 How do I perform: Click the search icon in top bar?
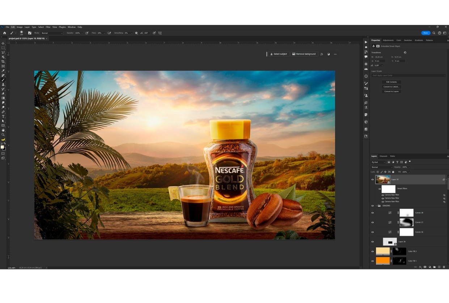[x=434, y=33]
